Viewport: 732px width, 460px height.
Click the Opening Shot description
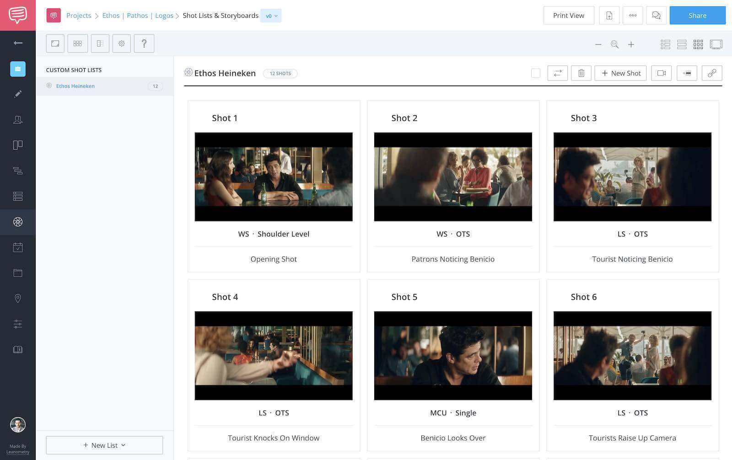tap(274, 259)
